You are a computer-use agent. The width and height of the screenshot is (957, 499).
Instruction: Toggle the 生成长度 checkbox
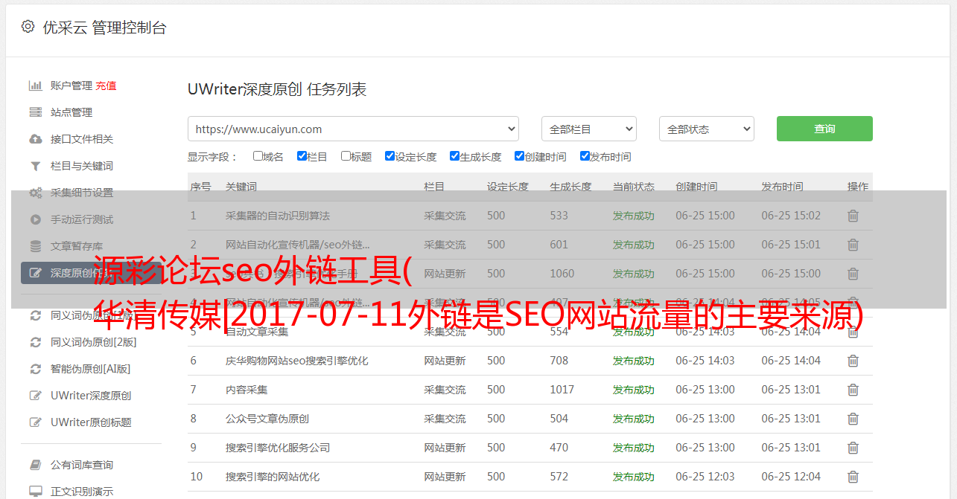454,156
